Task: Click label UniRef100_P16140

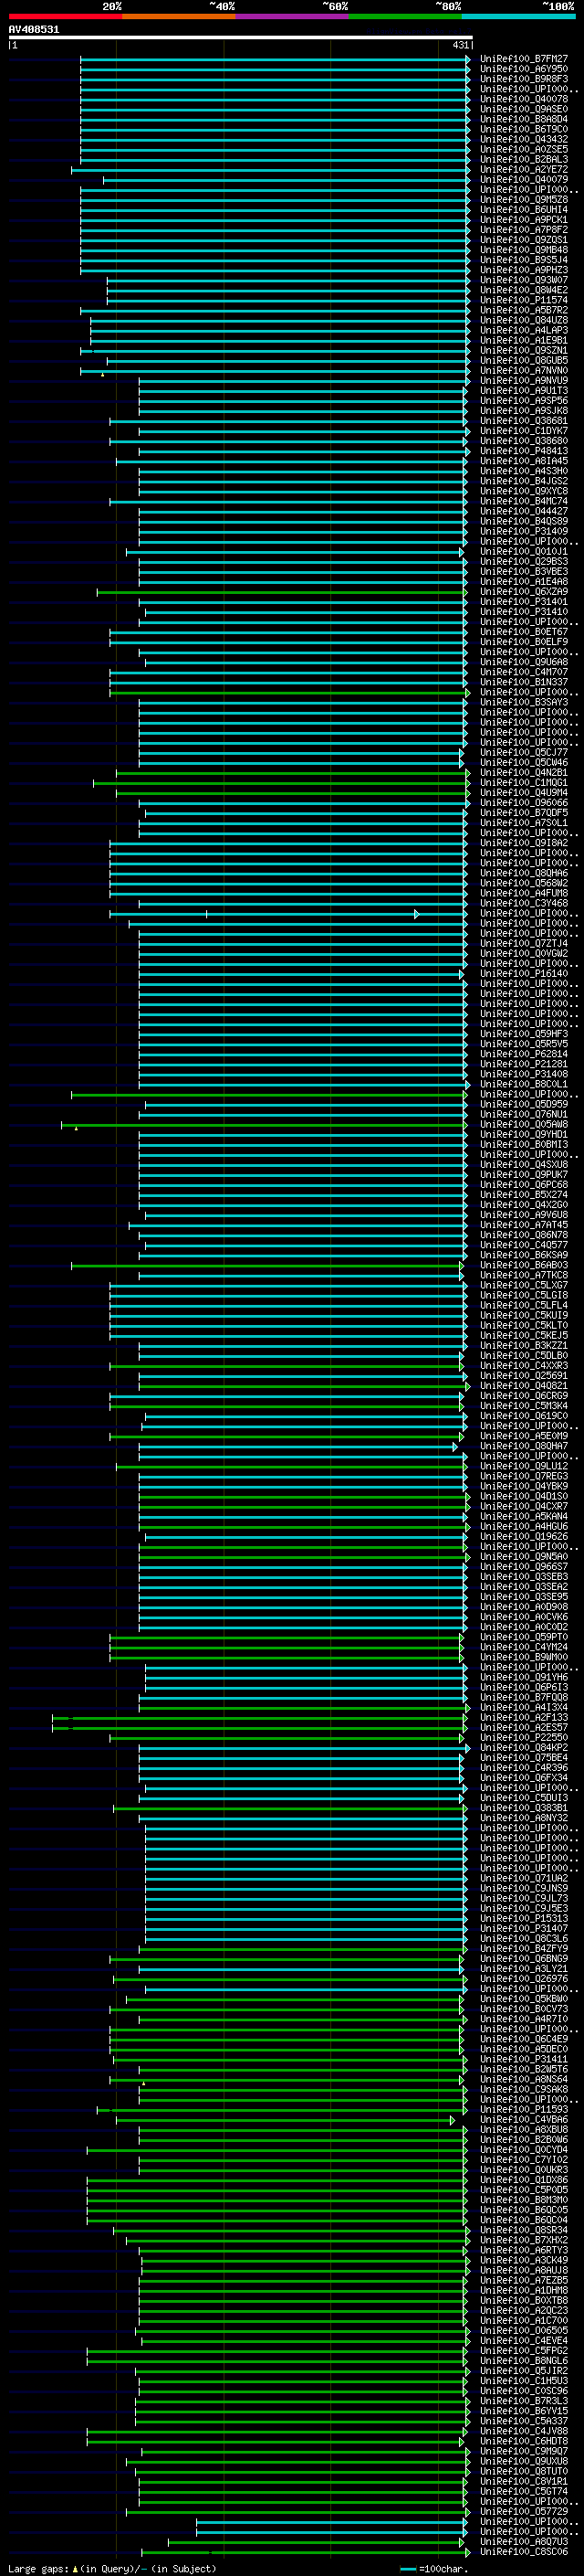Action: click(x=524, y=974)
